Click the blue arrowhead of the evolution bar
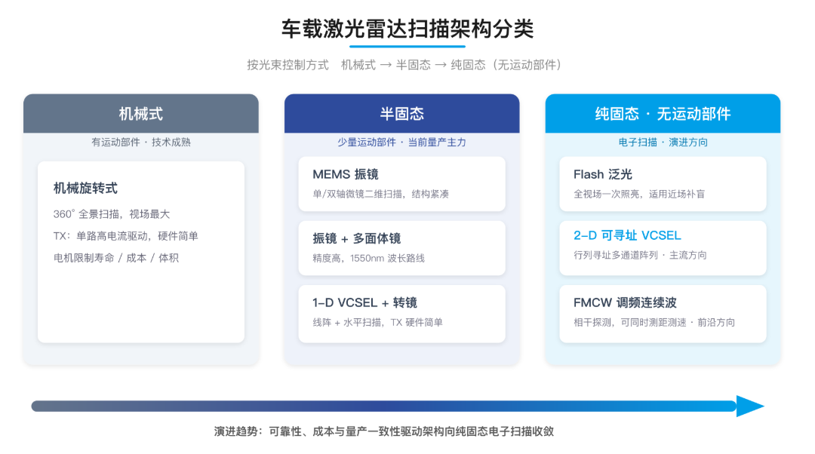The width and height of the screenshot is (815, 454). coord(750,406)
